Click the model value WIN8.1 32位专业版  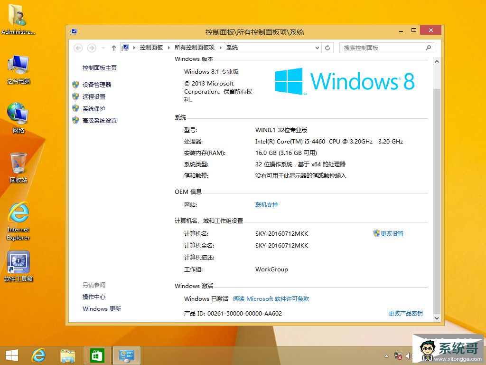tap(281, 130)
